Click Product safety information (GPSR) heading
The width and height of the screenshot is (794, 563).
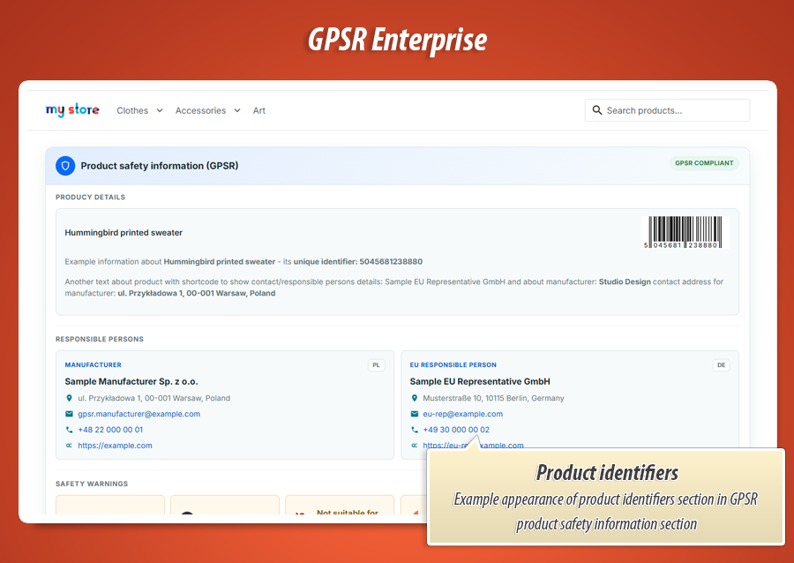pos(160,166)
